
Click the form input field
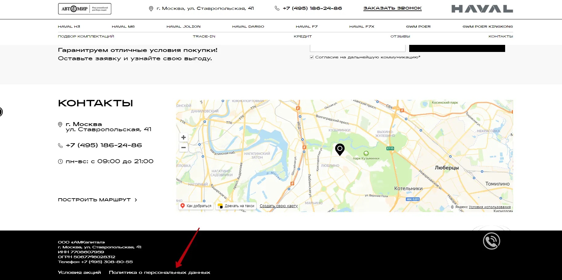357,49
